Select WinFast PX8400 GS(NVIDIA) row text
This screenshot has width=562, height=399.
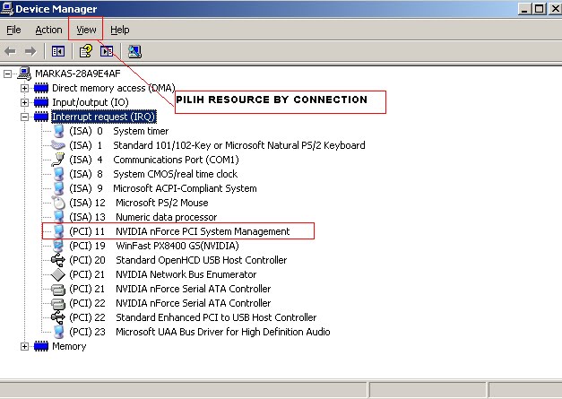click(x=154, y=246)
